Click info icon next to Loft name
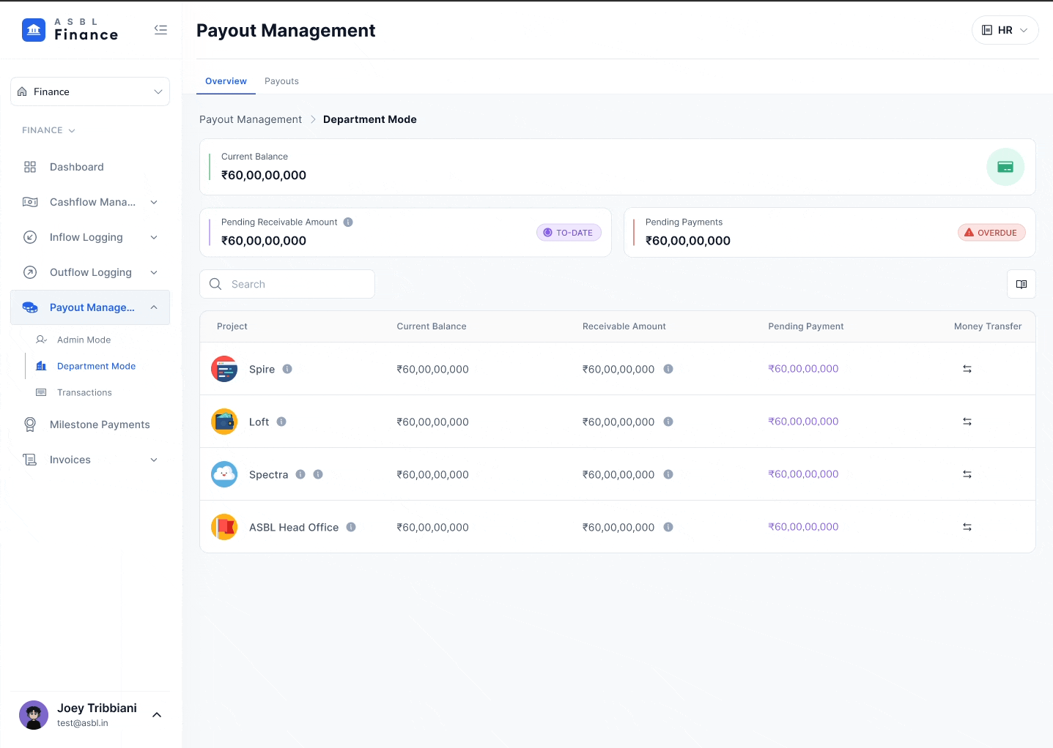This screenshot has height=748, width=1053. point(281,422)
